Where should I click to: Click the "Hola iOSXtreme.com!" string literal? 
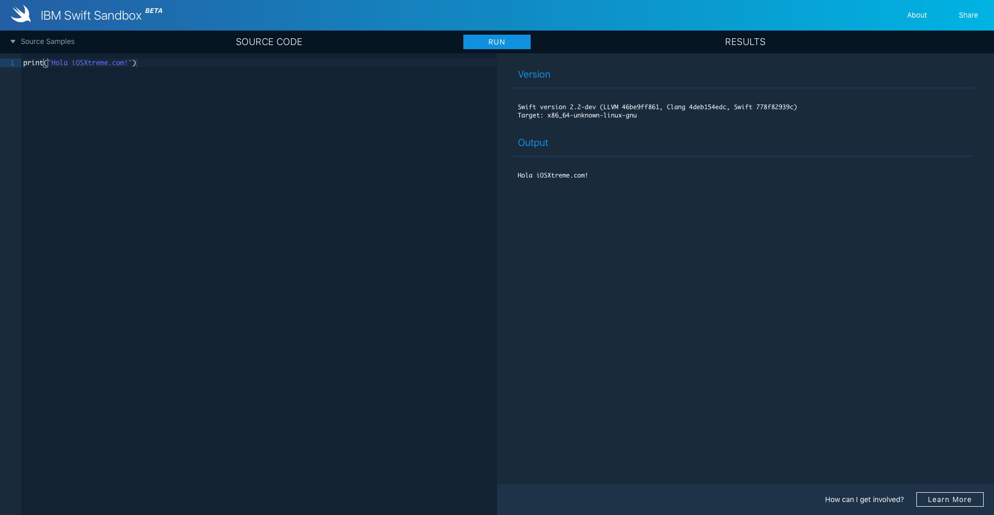point(90,63)
